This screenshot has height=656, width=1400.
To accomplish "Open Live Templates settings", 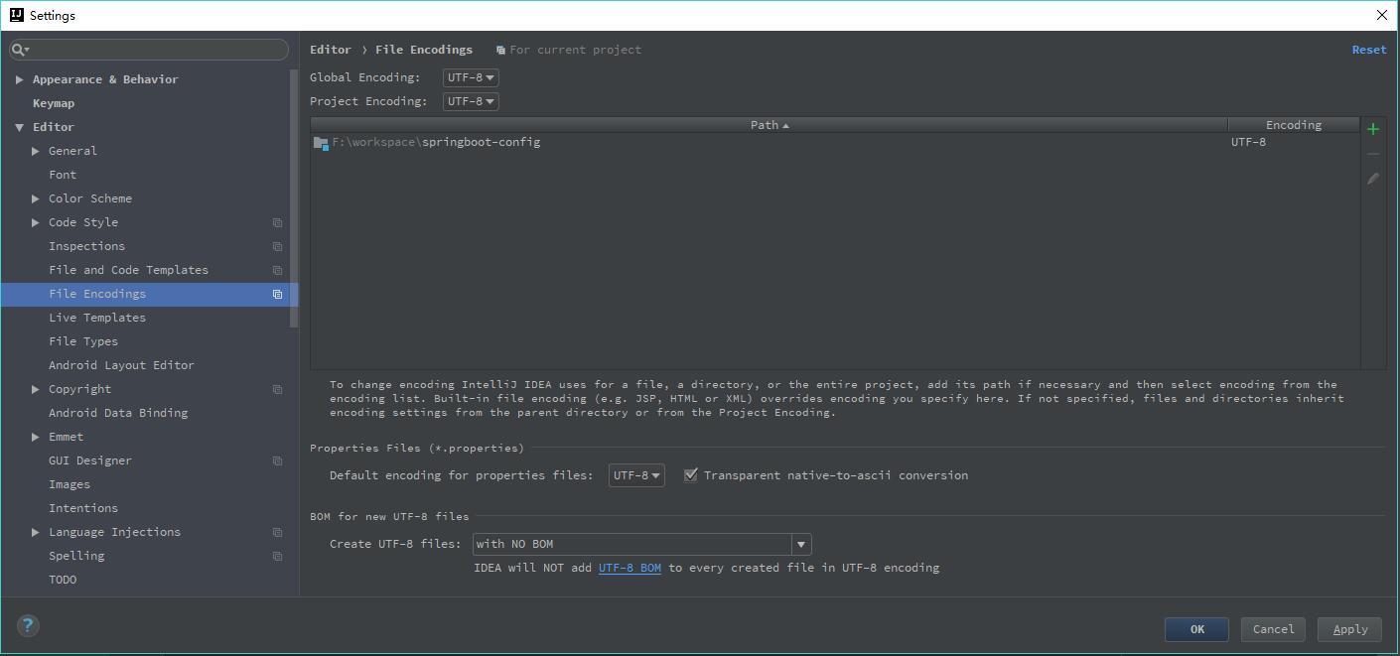I will tap(97, 318).
